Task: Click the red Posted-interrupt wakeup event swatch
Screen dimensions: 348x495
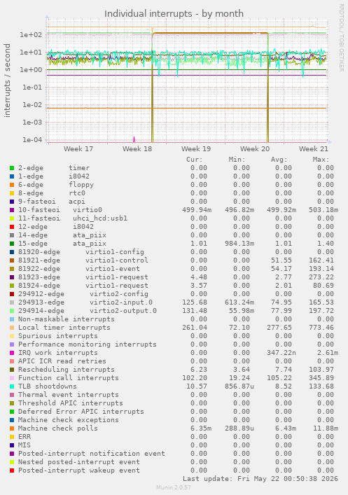Action: coord(12,470)
